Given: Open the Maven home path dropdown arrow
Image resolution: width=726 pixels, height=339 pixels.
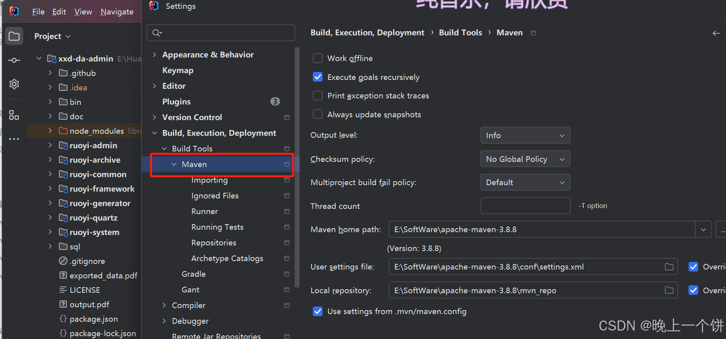Looking at the screenshot, I should click(703, 229).
